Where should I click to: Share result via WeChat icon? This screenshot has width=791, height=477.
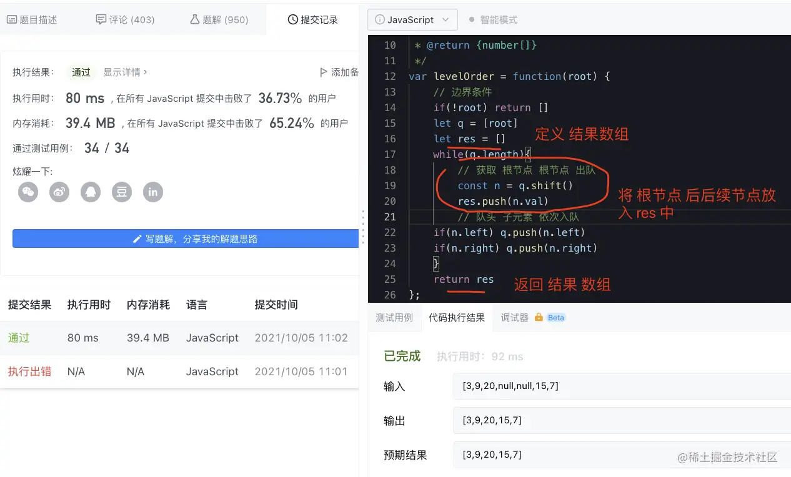28,192
